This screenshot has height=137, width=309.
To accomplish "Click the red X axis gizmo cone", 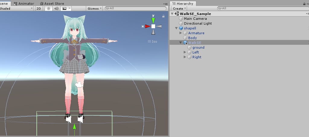I will pyautogui.click(x=148, y=26).
